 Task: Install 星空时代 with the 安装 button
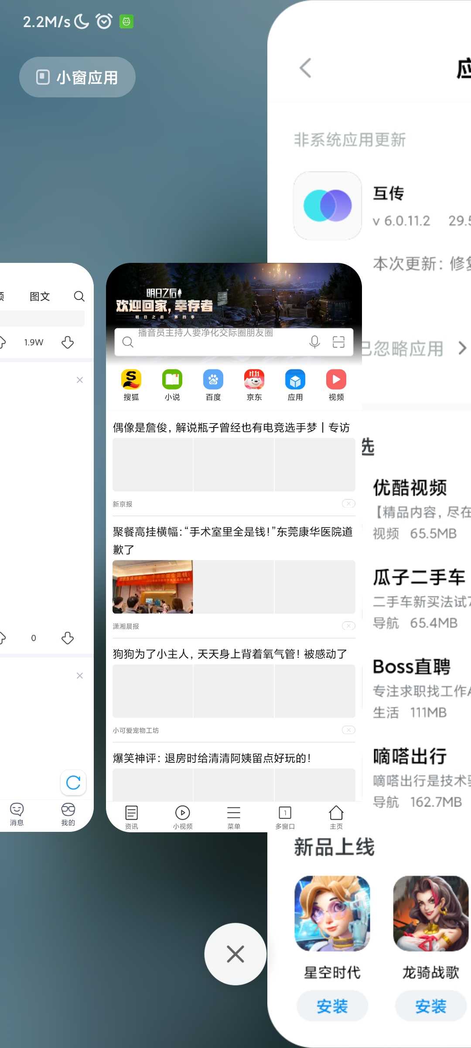point(332,1006)
